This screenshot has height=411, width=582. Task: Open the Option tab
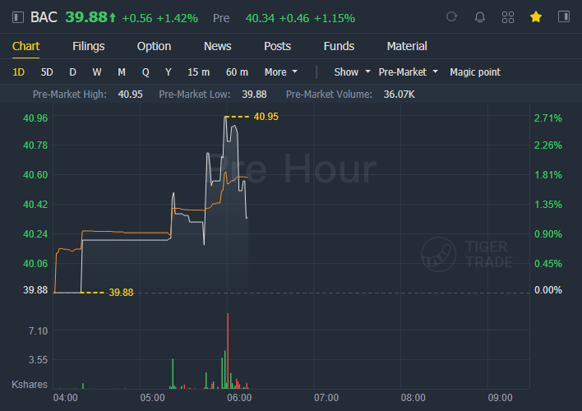154,46
